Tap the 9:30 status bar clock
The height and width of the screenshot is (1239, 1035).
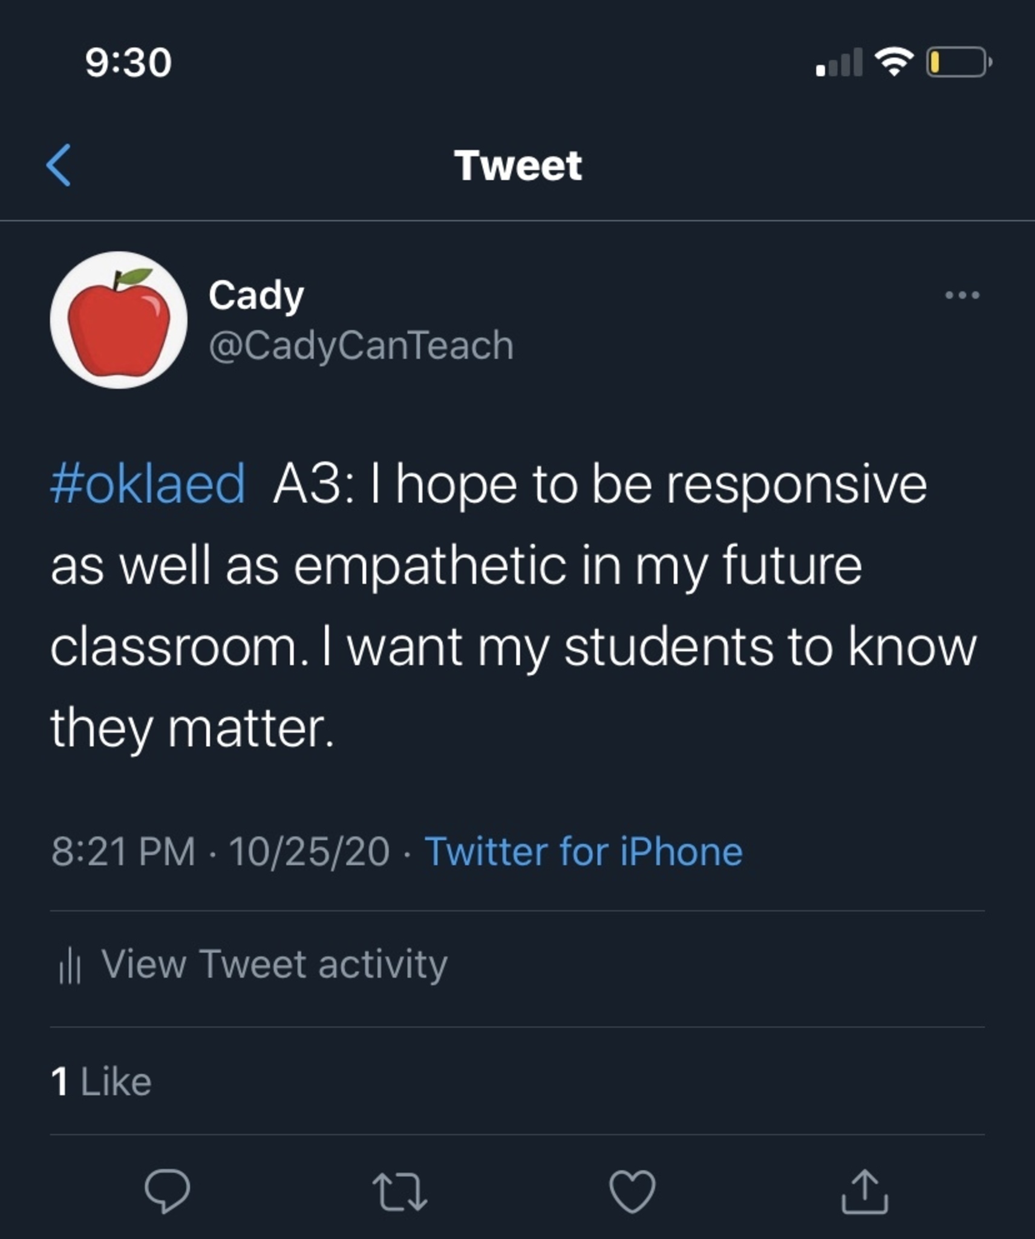(128, 62)
